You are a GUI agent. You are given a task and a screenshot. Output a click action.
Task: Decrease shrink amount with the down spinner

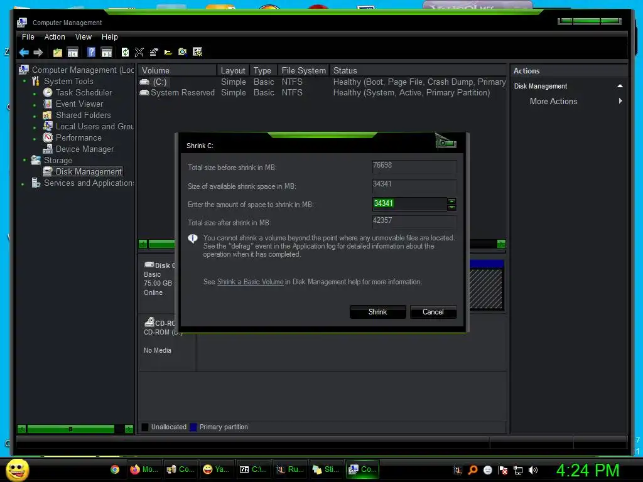pos(451,207)
